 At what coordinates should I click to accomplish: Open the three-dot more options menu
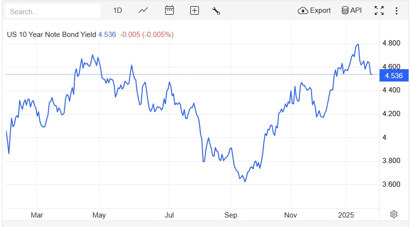pyautogui.click(x=397, y=10)
